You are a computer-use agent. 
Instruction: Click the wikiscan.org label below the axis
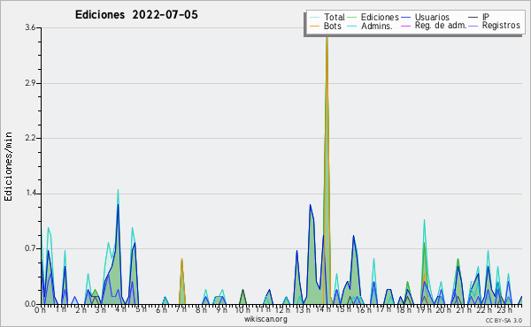(265, 319)
